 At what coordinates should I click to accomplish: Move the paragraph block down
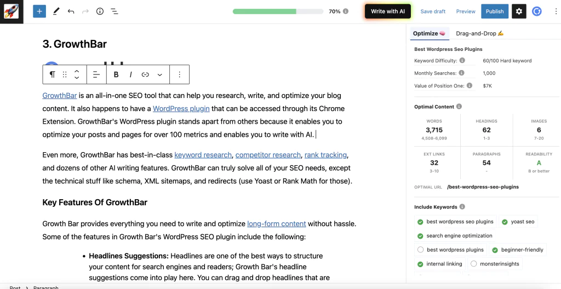[x=77, y=78]
